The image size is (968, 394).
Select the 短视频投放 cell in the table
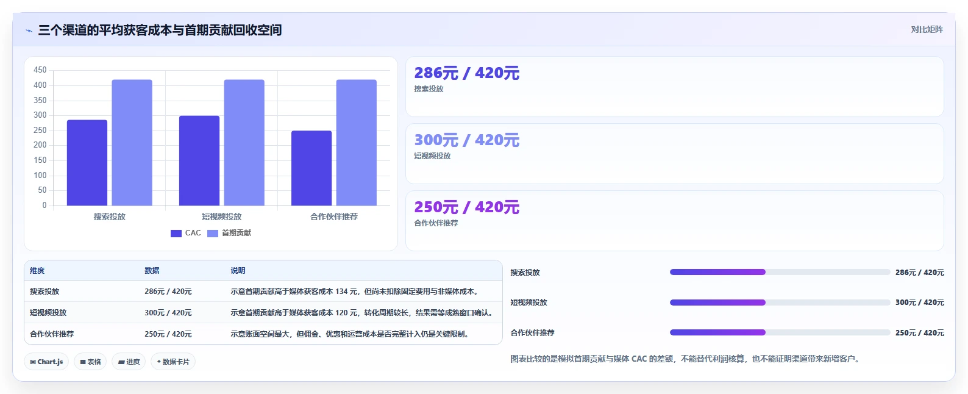[x=48, y=313]
